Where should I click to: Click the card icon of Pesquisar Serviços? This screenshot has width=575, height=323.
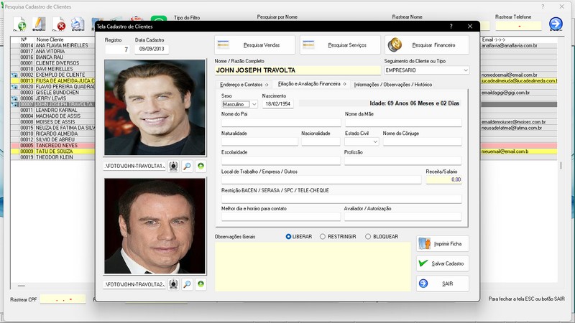308,45
